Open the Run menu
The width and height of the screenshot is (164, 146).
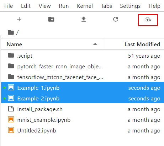coord(64,6)
